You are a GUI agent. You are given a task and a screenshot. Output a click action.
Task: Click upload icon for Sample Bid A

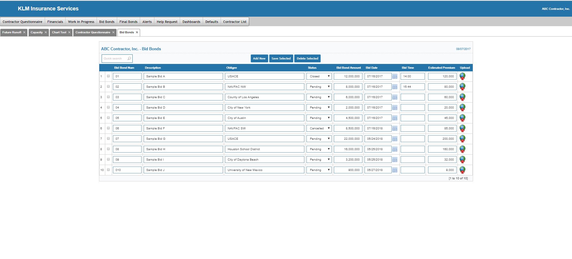pos(462,76)
